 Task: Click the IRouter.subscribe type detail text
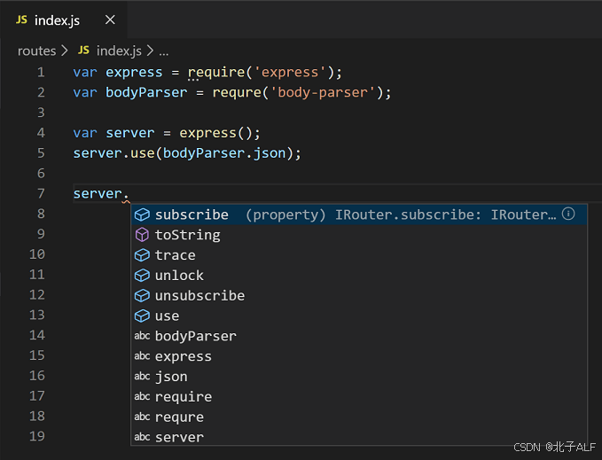tap(401, 214)
